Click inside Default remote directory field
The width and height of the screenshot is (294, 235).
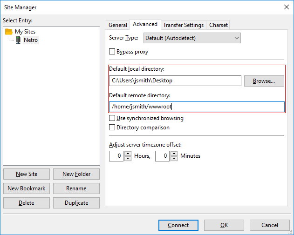point(197,107)
